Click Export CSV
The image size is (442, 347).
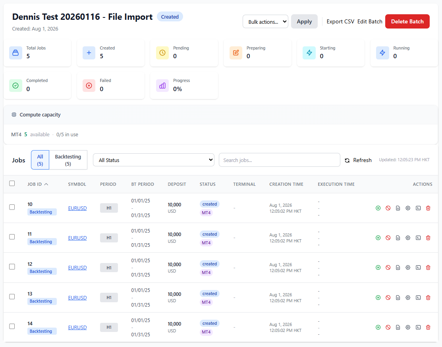pos(340,22)
